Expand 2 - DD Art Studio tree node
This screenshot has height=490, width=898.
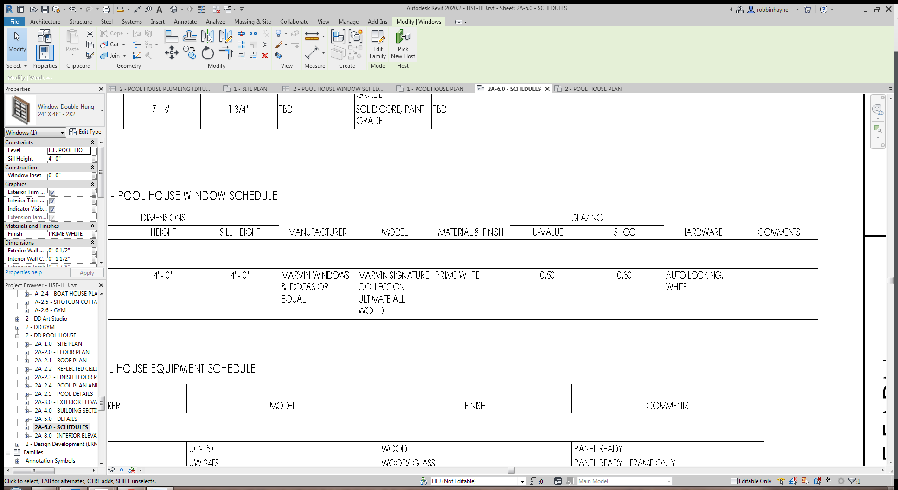tap(18, 319)
